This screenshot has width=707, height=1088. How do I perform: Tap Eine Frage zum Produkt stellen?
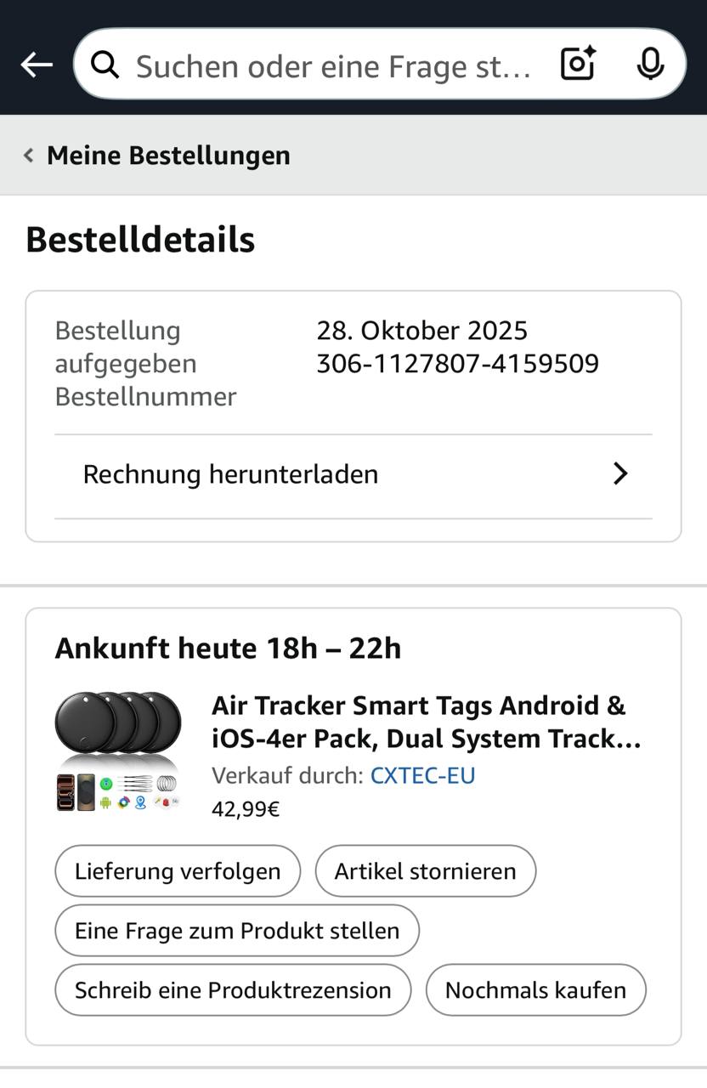[236, 931]
